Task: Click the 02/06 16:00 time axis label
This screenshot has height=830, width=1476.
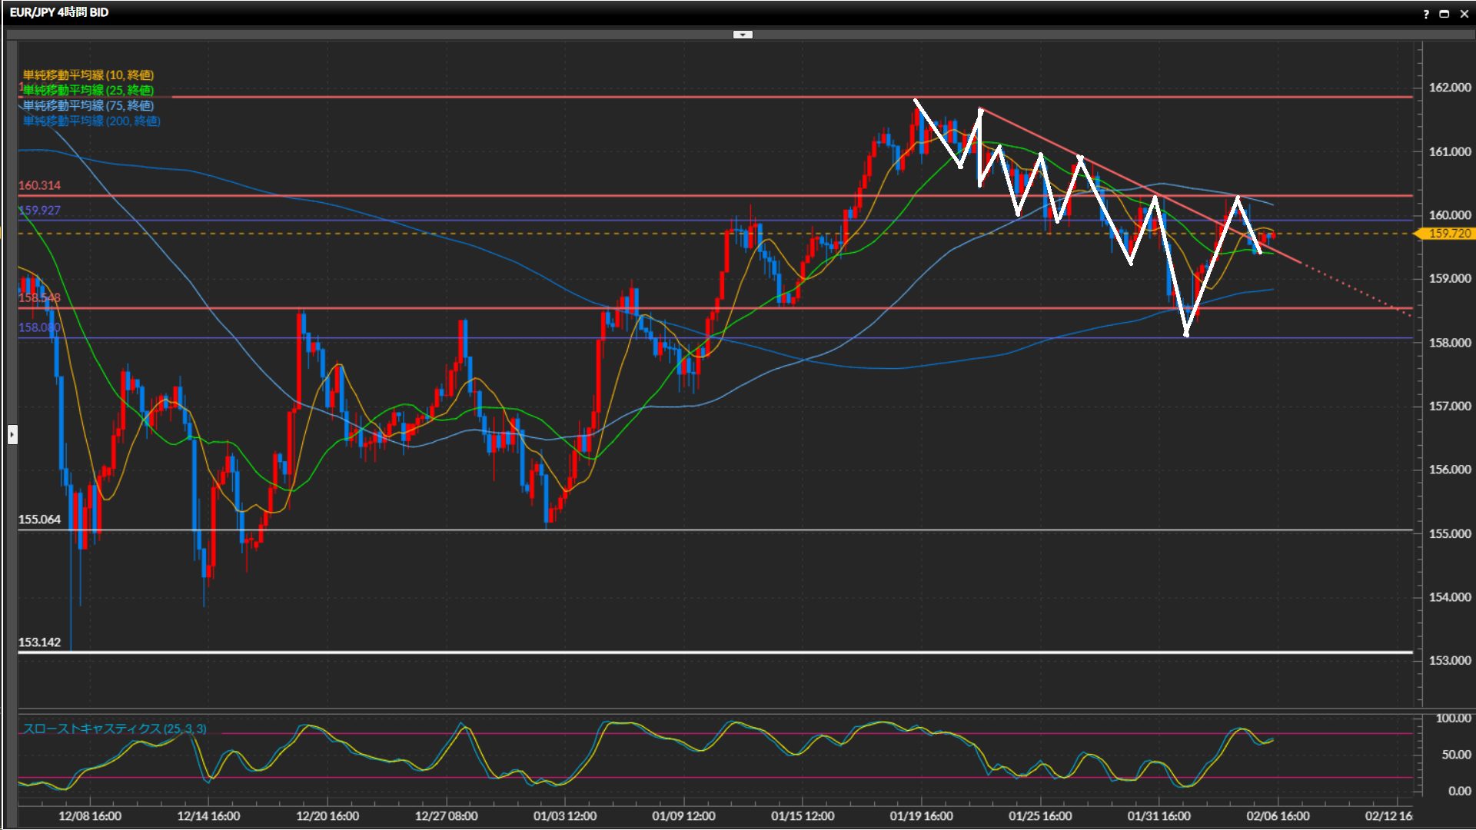Action: point(1278,816)
